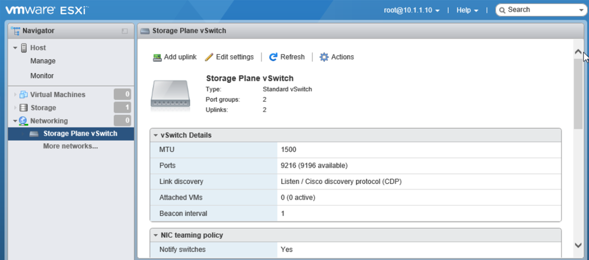Click the Storage datastore icon in Navigator
This screenshot has height=260, width=589.
coord(23,108)
